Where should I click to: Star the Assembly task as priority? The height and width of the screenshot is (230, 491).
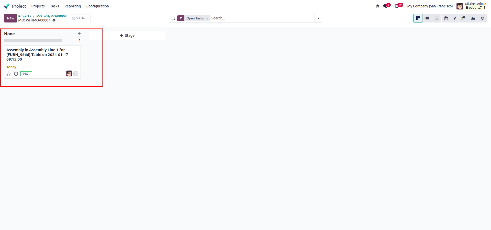(x=9, y=74)
